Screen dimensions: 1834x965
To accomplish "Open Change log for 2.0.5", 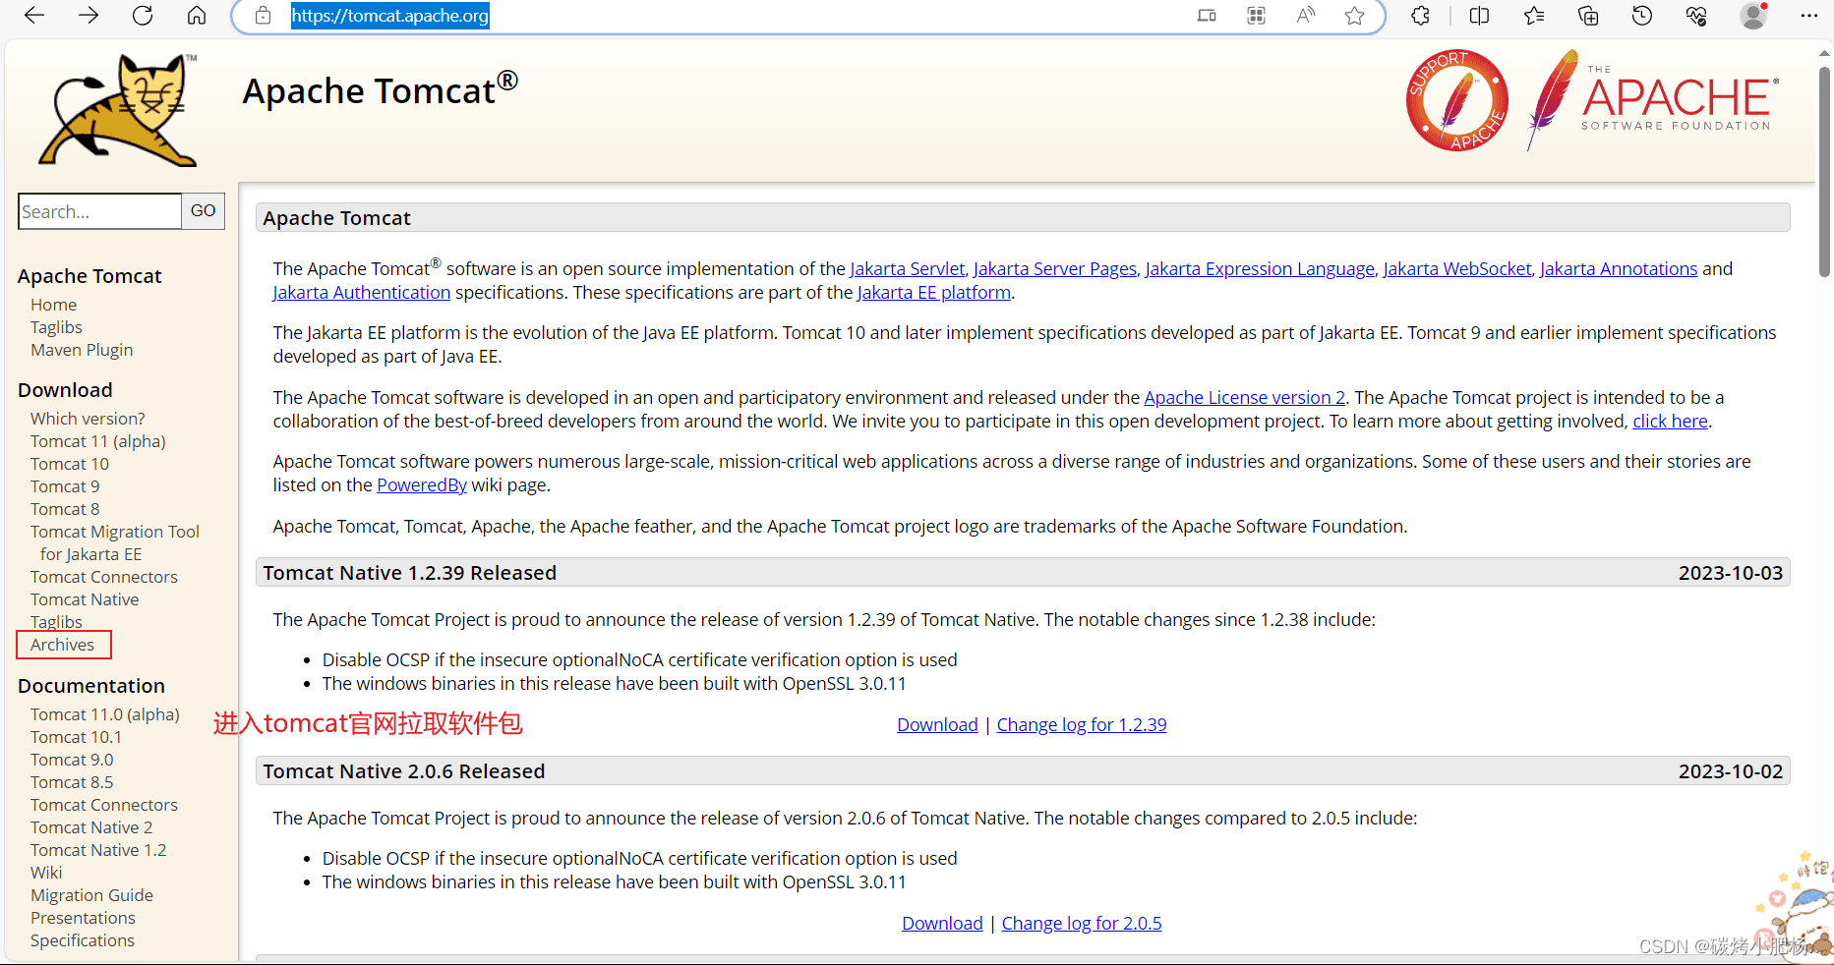I will [1082, 924].
